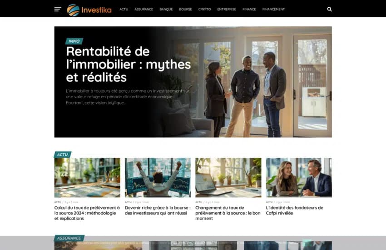This screenshot has width=386, height=250.
Task: Open the Rentabilité de l'immobilier headline
Action: pos(128,64)
